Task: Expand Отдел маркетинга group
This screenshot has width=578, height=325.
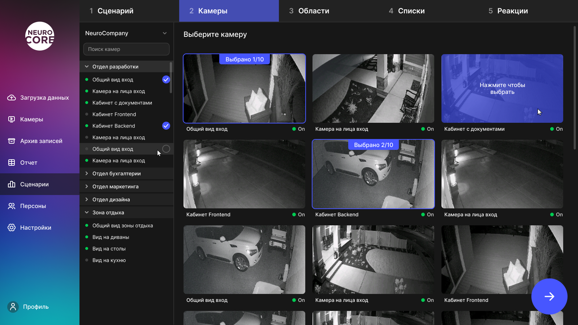Action: [126, 186]
